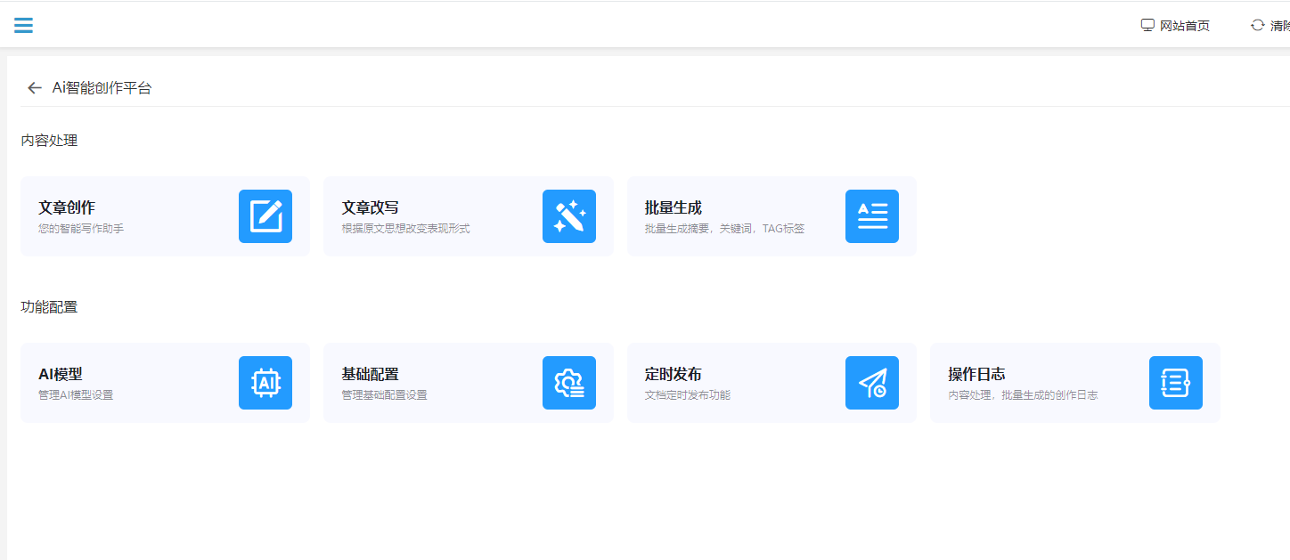Image resolution: width=1290 pixels, height=560 pixels.
Task: Click the 基础配置 gear icon
Action: click(569, 383)
